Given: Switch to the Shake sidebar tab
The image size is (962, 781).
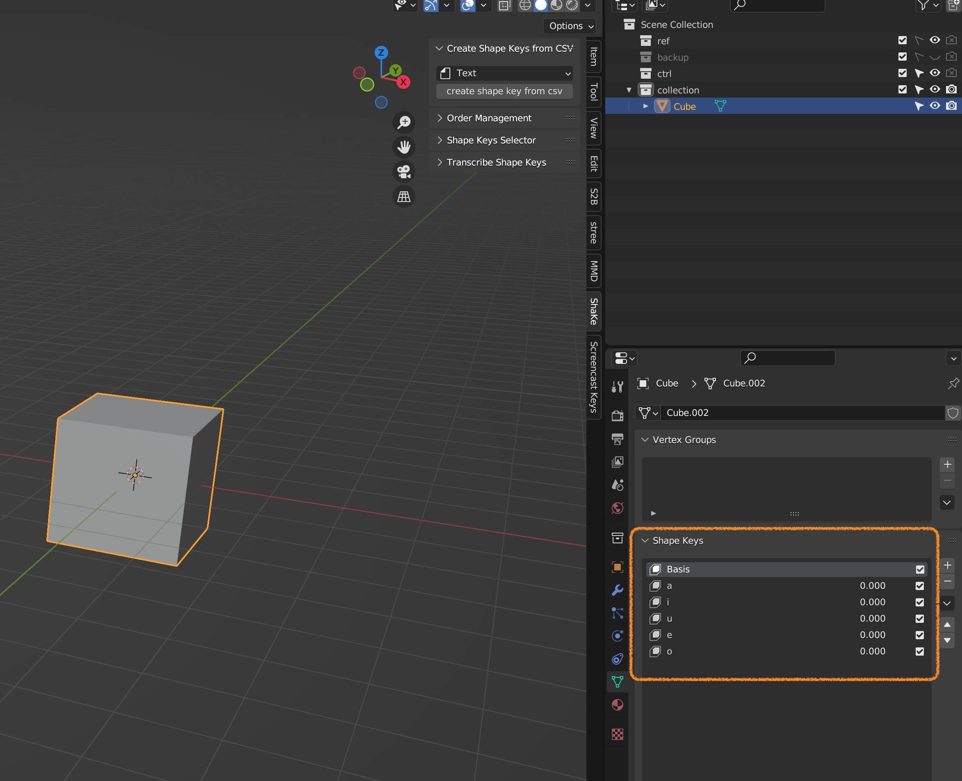Looking at the screenshot, I should pos(593,311).
